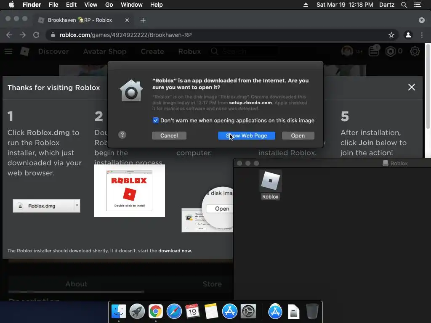Click the Roblox avatar profile picture
This screenshot has width=431, height=323.
347,51
